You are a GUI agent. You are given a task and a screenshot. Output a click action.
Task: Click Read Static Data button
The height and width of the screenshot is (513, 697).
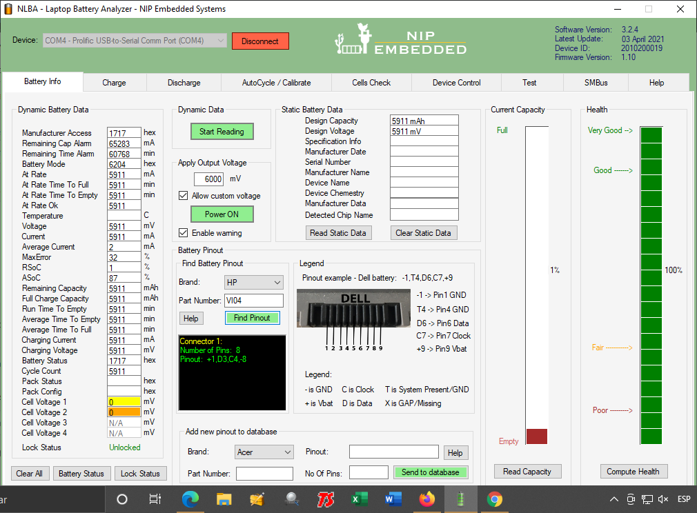pyautogui.click(x=338, y=233)
